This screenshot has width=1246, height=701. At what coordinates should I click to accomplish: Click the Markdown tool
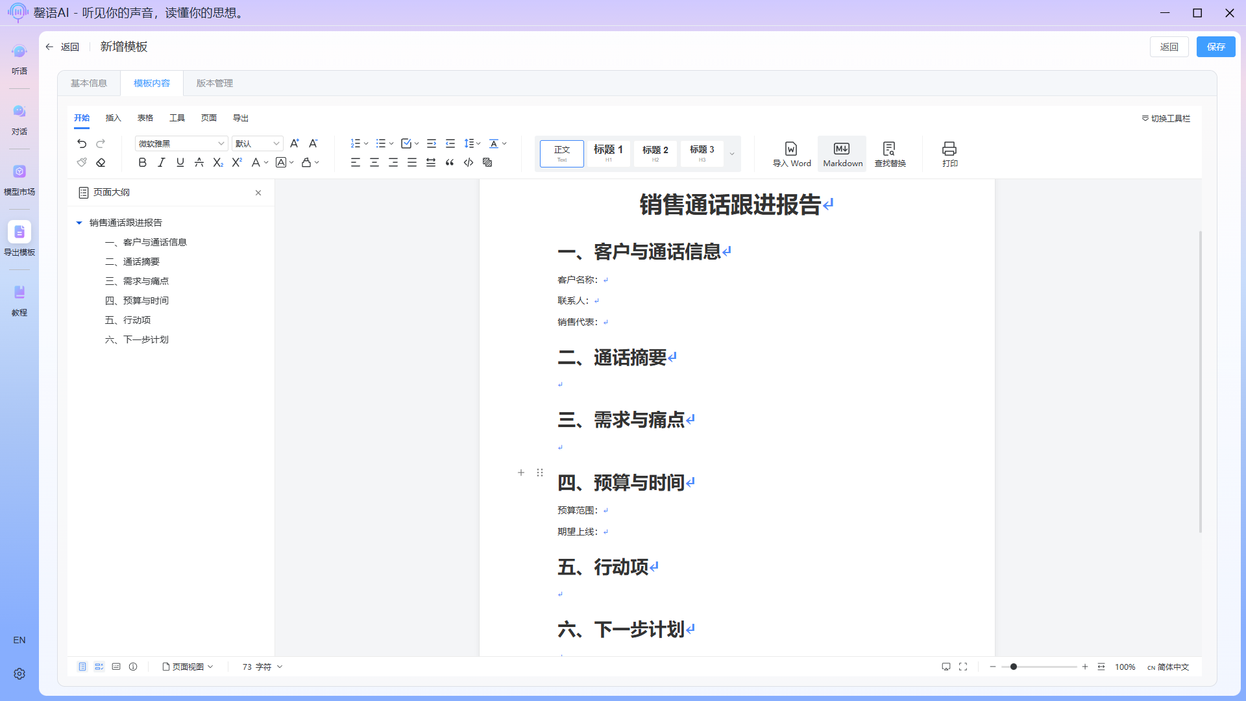click(842, 154)
